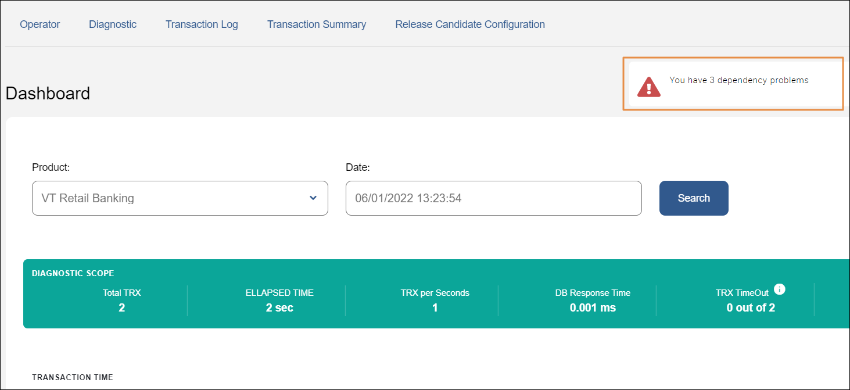Click the ELLAPSED TIME 2 sec value
Image resolution: width=850 pixels, height=390 pixels.
(x=279, y=307)
